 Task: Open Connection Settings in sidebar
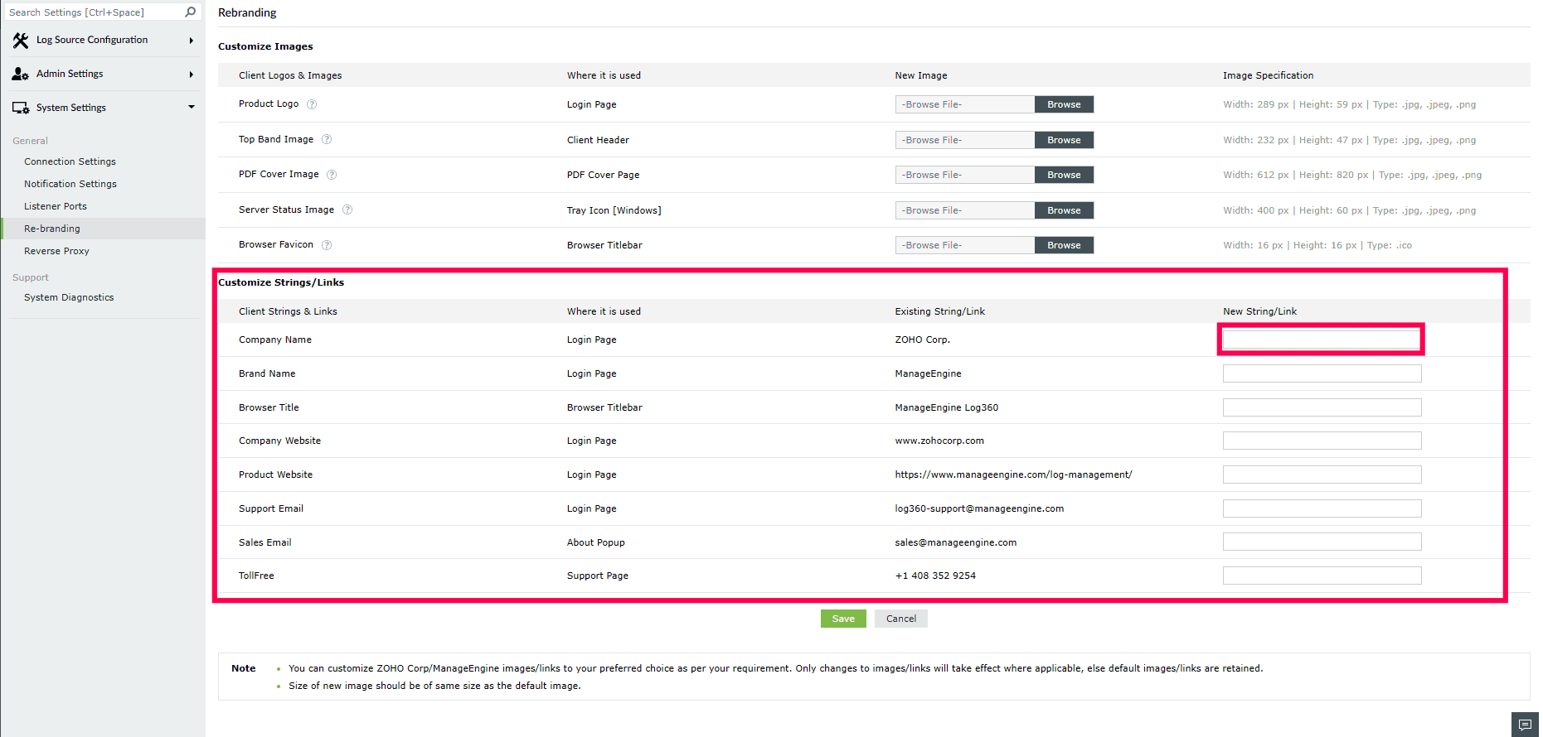click(x=70, y=161)
